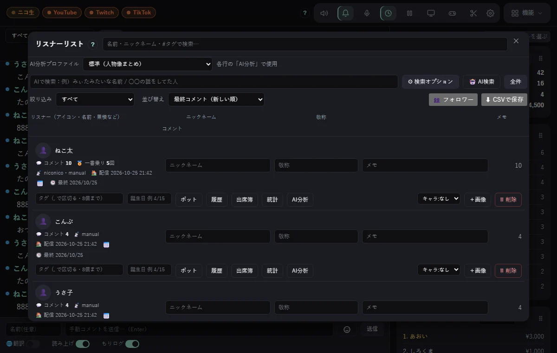Click the pause icon in top toolbar
This screenshot has width=557, height=353.
pyautogui.click(x=409, y=13)
